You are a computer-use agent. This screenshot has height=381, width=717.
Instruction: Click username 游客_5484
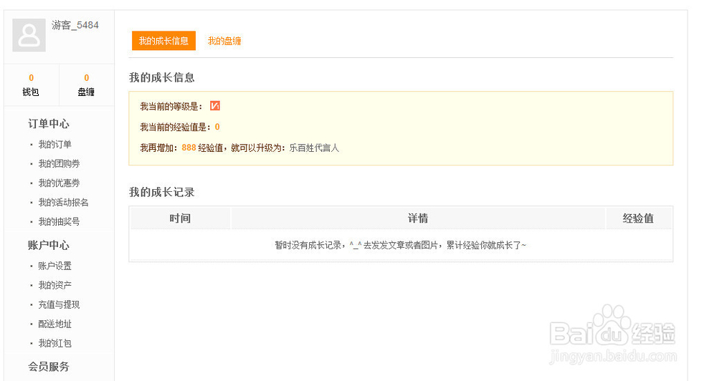[75, 25]
